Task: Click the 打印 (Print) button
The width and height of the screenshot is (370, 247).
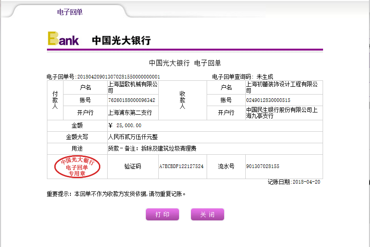Action: tap(162, 214)
